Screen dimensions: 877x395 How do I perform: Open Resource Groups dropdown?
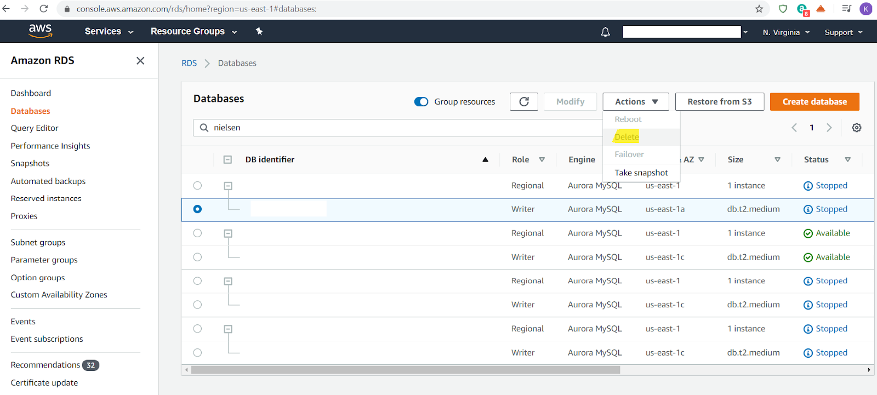point(194,32)
